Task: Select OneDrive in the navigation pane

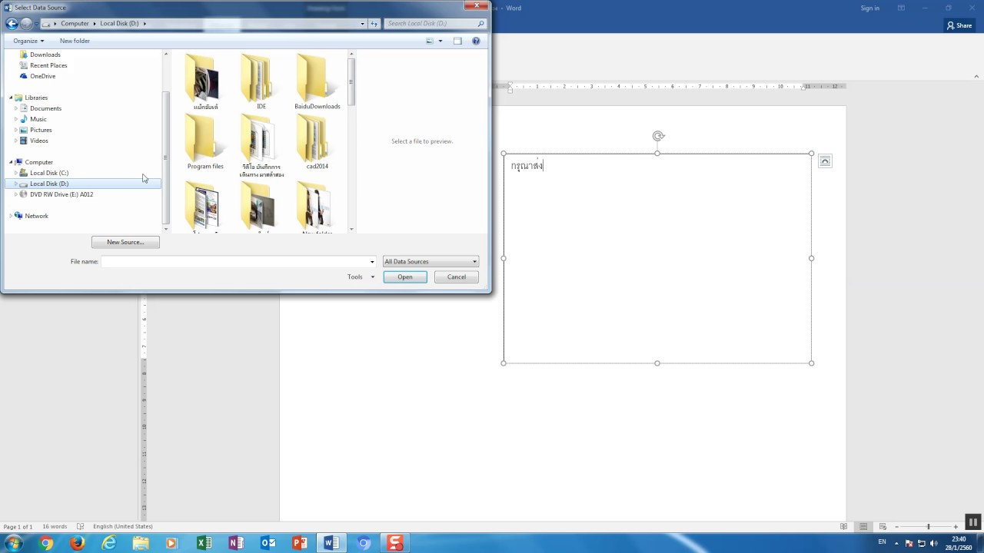Action: (x=42, y=76)
